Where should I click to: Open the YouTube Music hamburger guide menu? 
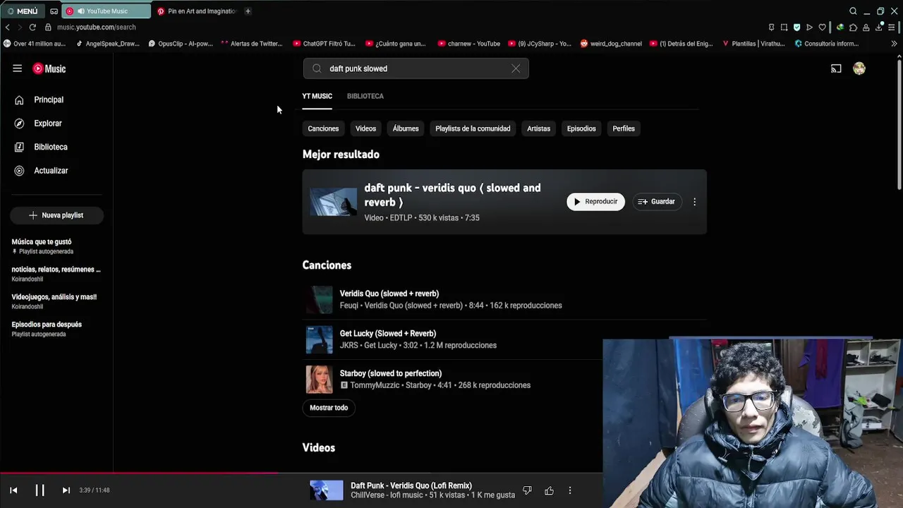click(x=17, y=68)
